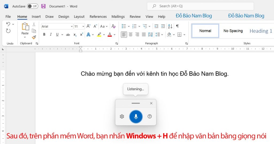This screenshot has width=274, height=144.
Task: Apply paragraph shading paint bucket
Action: coord(169,35)
